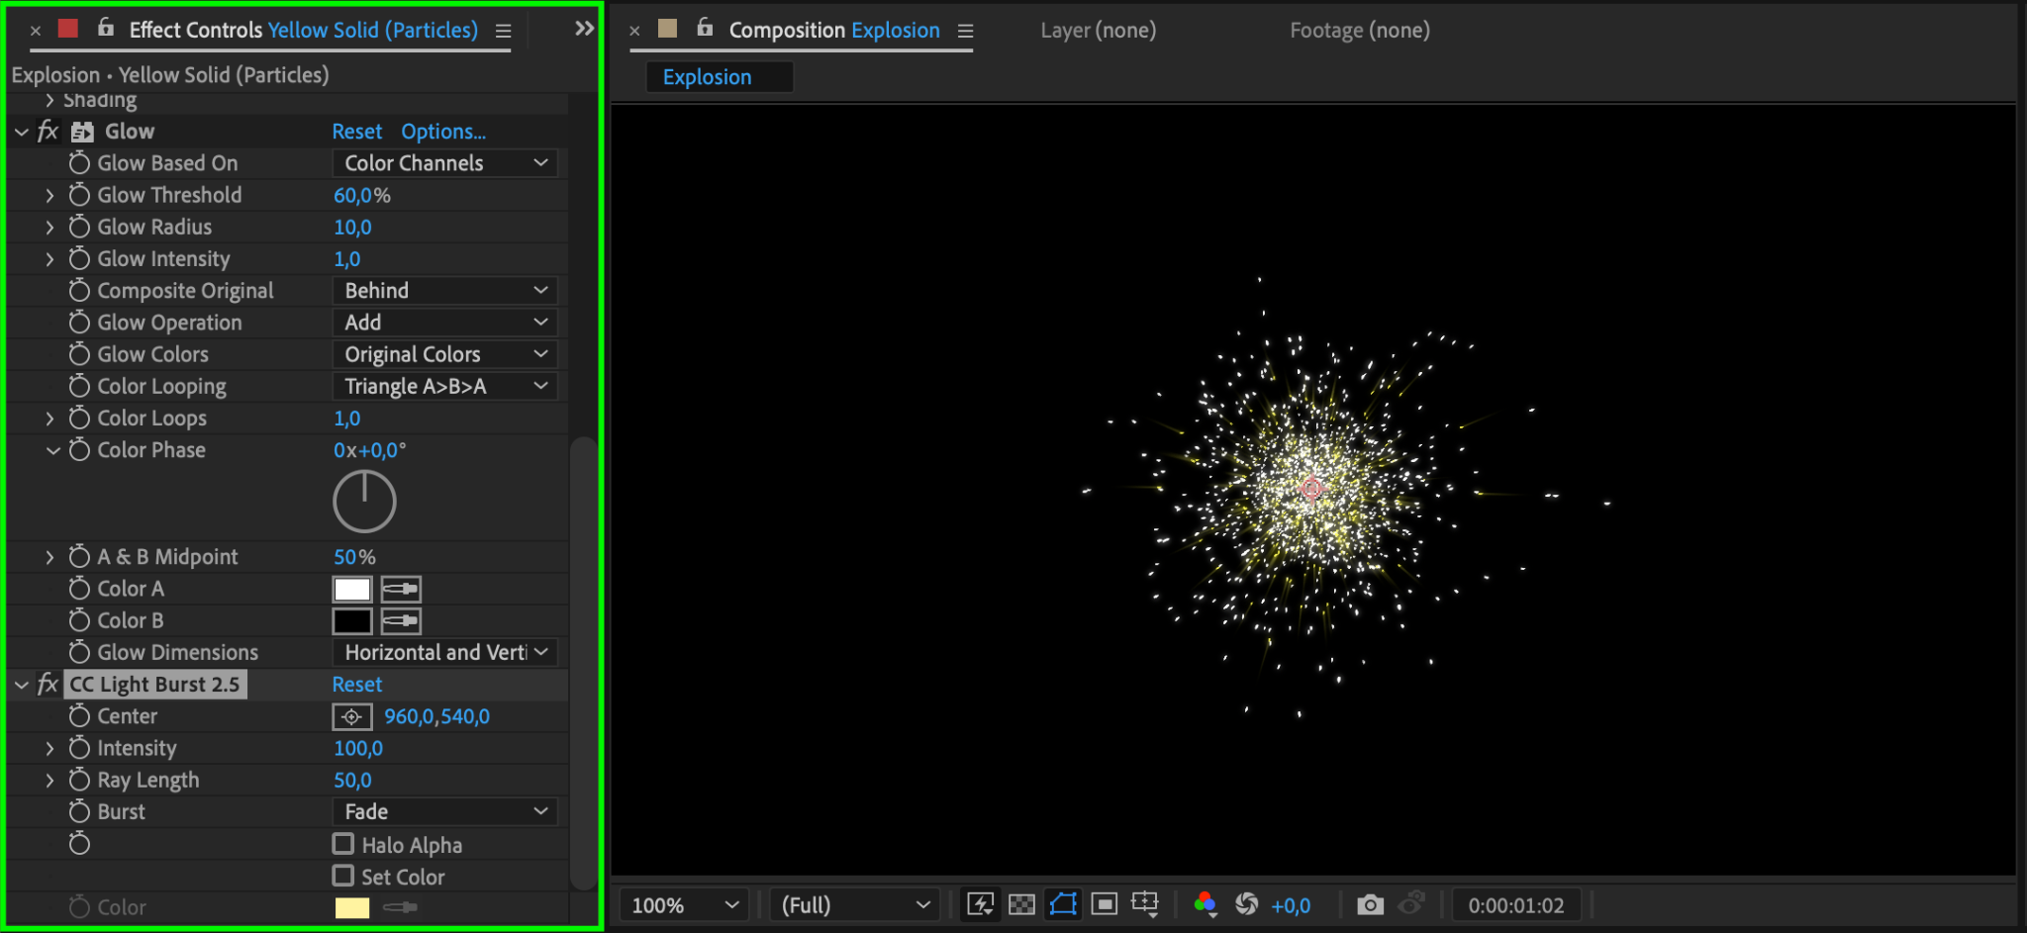The image size is (2027, 933).
Task: Open grid and guide options icon
Action: click(1145, 904)
